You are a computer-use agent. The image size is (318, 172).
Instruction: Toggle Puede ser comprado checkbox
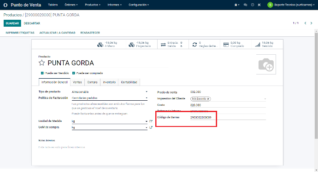(74, 73)
